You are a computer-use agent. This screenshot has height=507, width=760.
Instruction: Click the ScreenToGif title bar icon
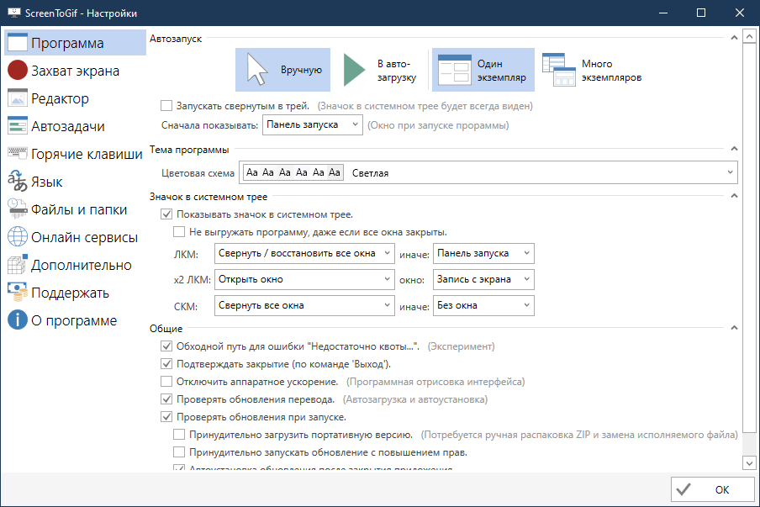14,13
